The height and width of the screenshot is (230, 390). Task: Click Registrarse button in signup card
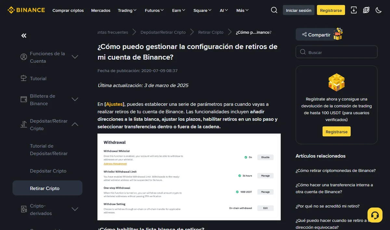click(336, 132)
